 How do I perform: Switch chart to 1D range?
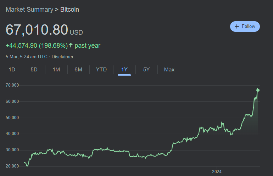point(12,70)
